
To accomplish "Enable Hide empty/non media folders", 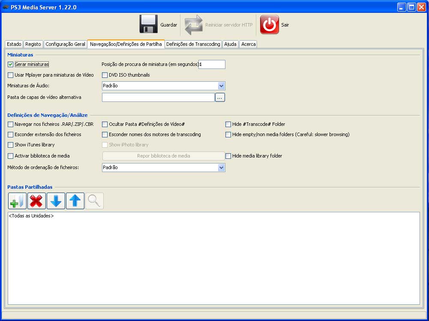I will point(228,135).
